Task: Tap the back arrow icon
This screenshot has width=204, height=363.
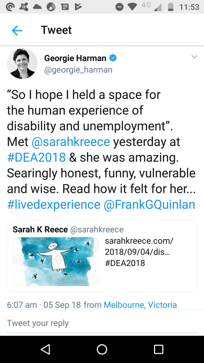Action: (x=17, y=31)
